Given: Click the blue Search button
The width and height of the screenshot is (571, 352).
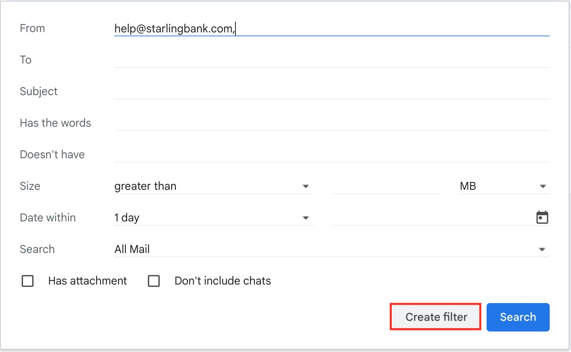Looking at the screenshot, I should (518, 317).
